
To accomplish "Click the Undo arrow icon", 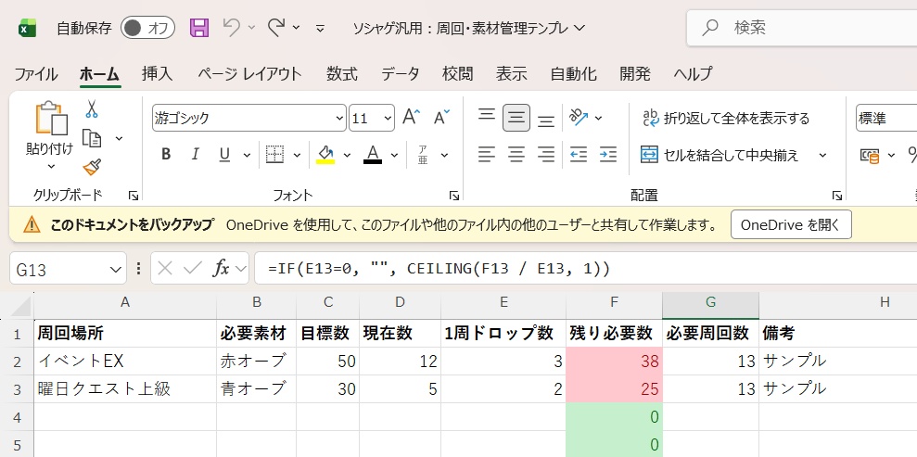I will (x=232, y=27).
